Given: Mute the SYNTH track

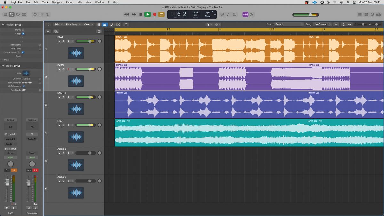Looking at the screenshot, I should tap(59, 97).
